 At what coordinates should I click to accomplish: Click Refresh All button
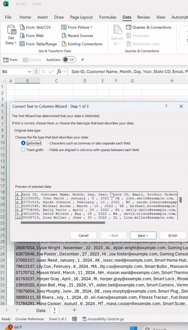(117, 35)
